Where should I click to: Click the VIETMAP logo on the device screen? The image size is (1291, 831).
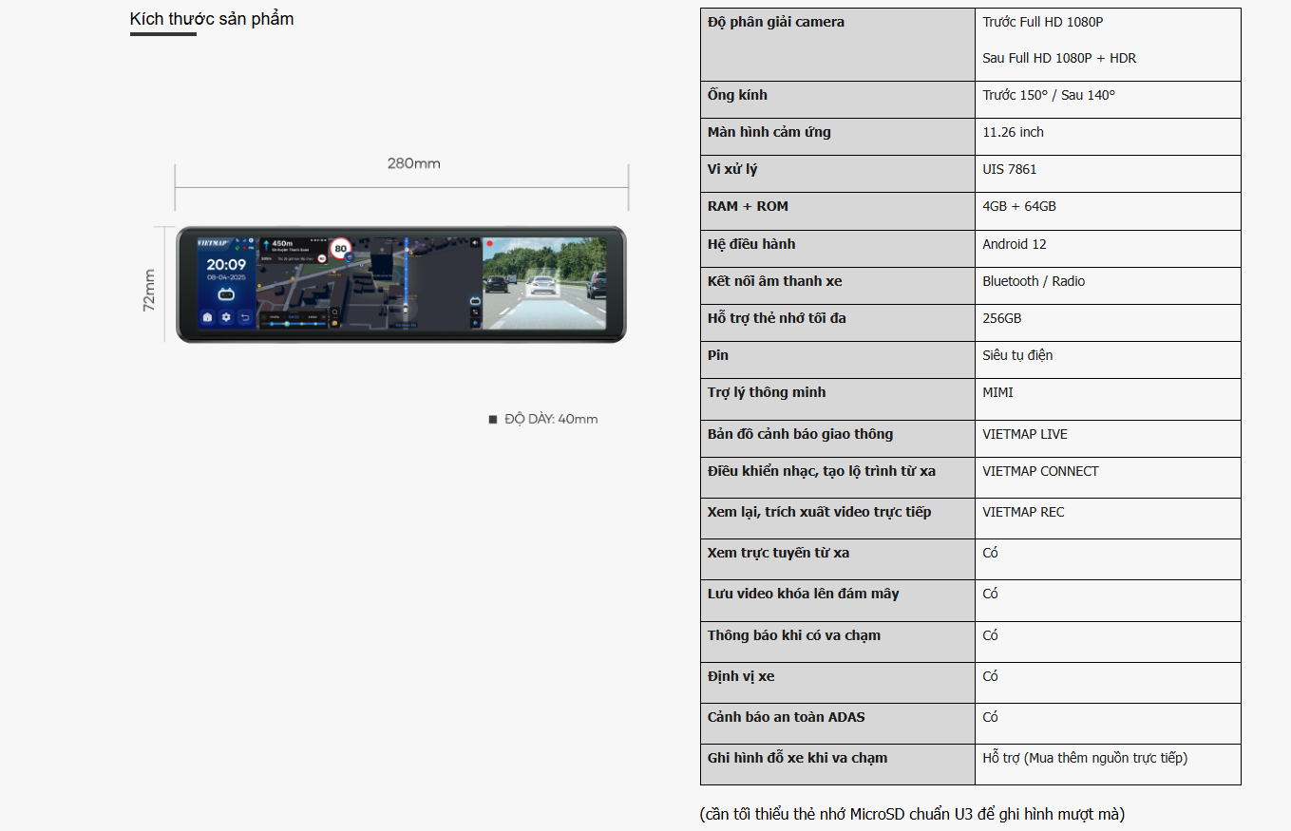point(212,243)
